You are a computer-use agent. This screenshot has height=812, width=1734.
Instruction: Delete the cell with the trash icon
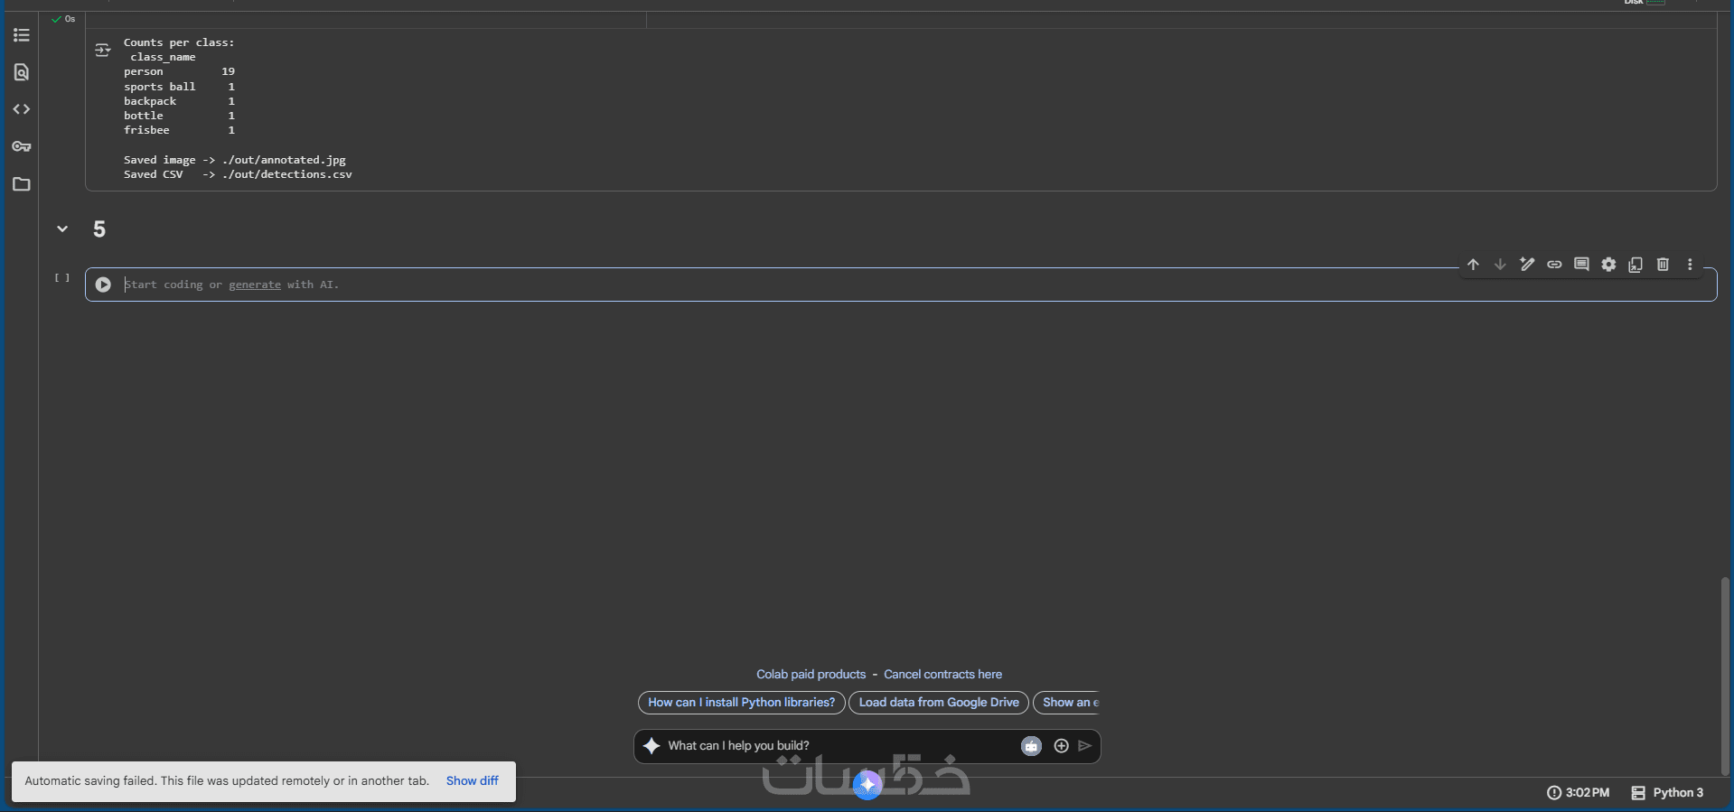pyautogui.click(x=1663, y=265)
